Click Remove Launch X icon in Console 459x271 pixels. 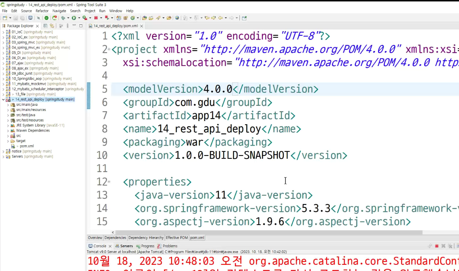pyautogui.click(x=443, y=246)
